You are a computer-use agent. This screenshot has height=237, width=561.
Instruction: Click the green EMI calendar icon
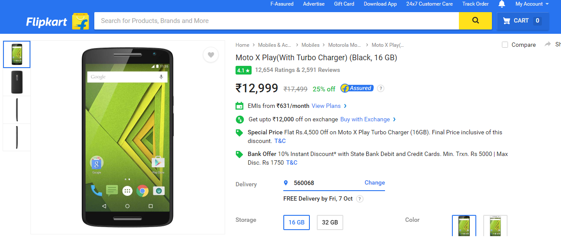tap(239, 106)
